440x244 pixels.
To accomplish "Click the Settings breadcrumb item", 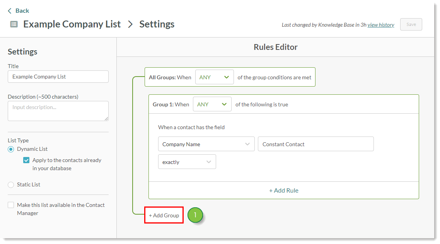I will point(157,24).
